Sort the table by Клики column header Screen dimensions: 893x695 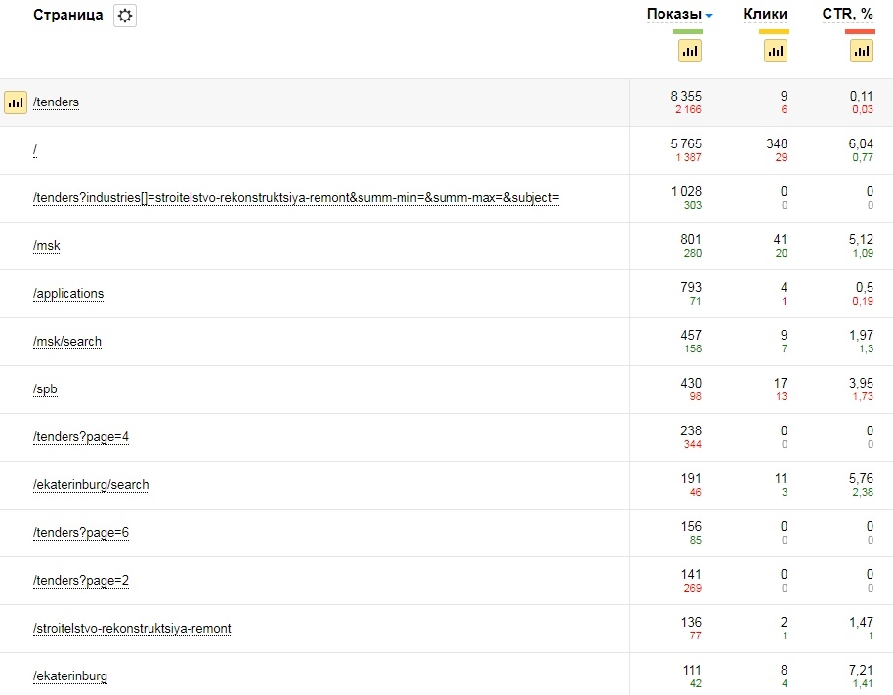[767, 14]
